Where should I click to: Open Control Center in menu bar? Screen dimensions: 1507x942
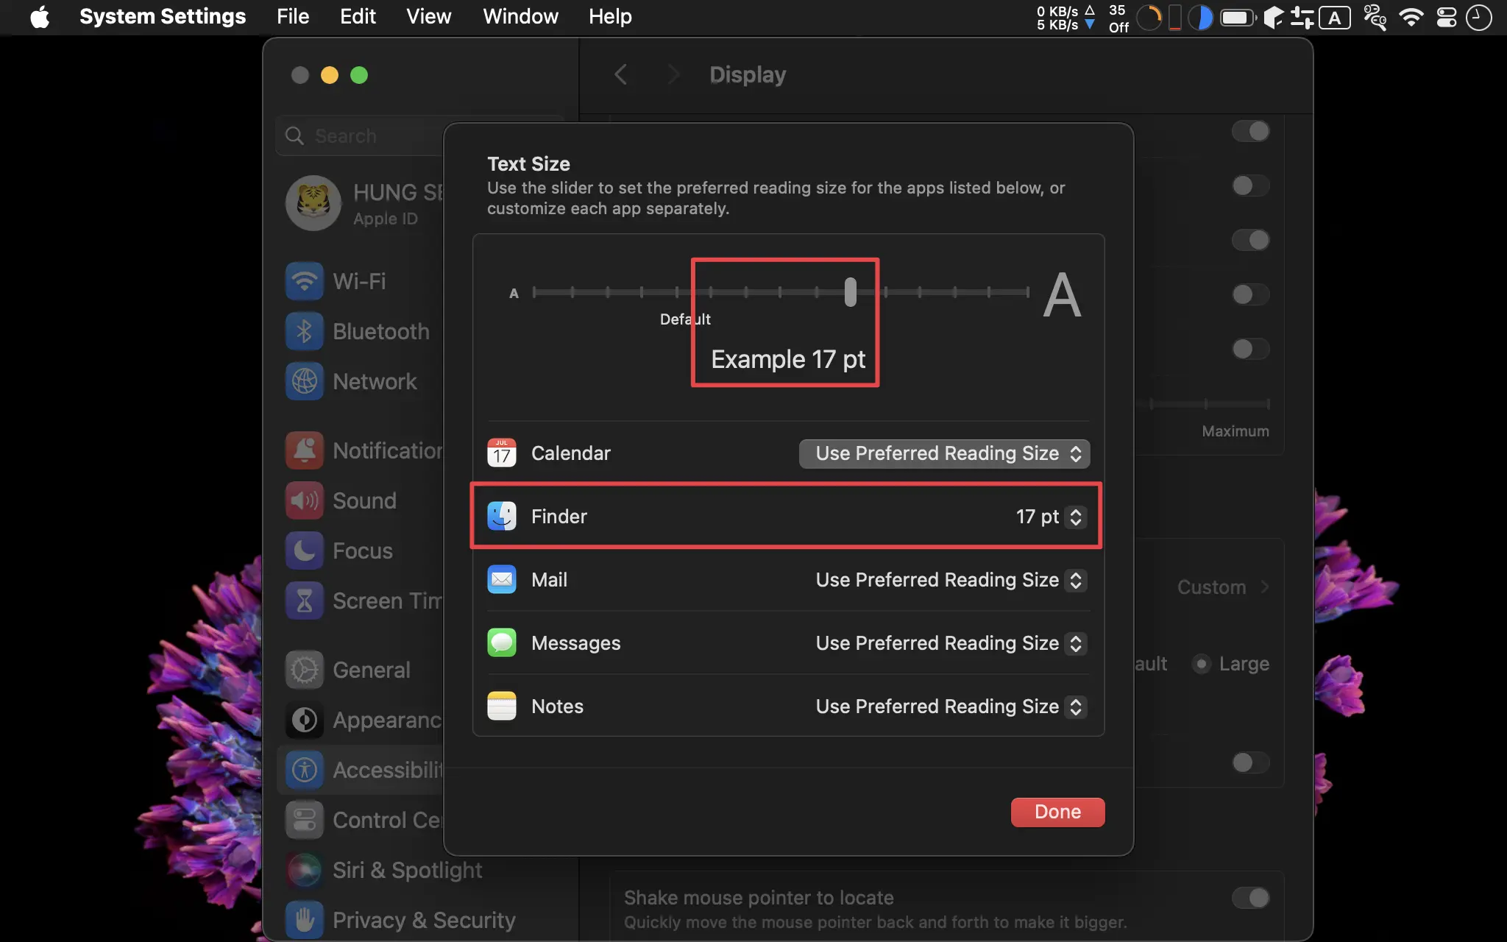tap(1446, 17)
